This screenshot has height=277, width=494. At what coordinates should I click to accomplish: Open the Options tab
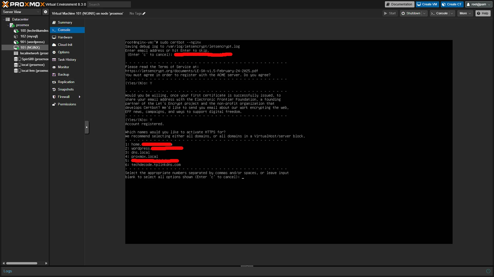67,52
